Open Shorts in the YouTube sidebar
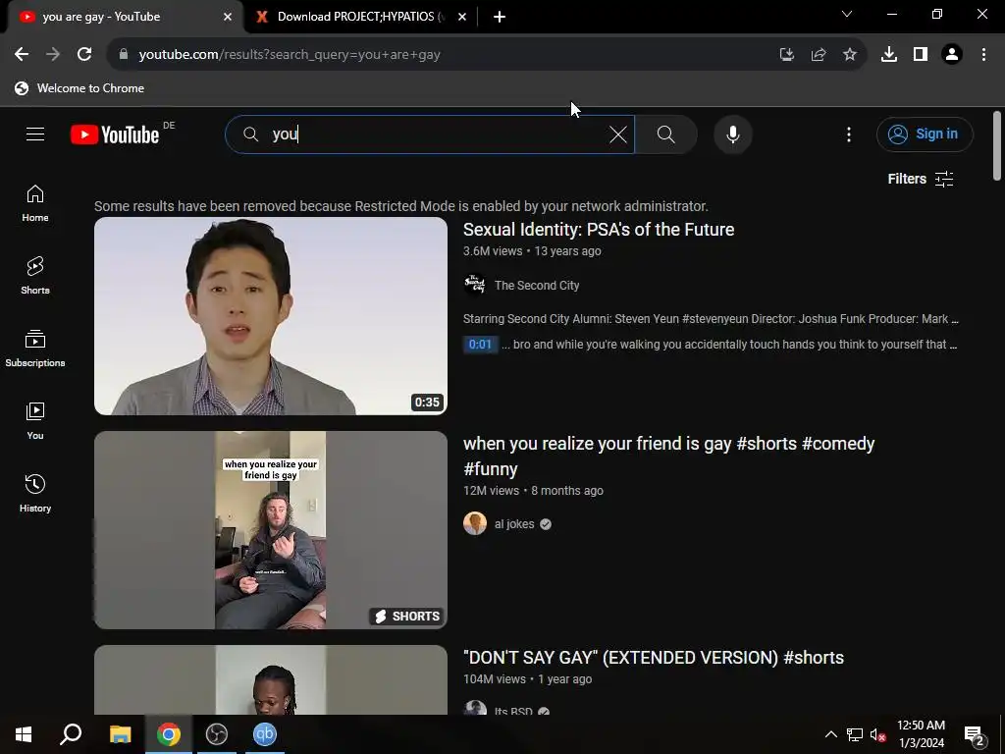The width and height of the screenshot is (1005, 754). pyautogui.click(x=35, y=276)
